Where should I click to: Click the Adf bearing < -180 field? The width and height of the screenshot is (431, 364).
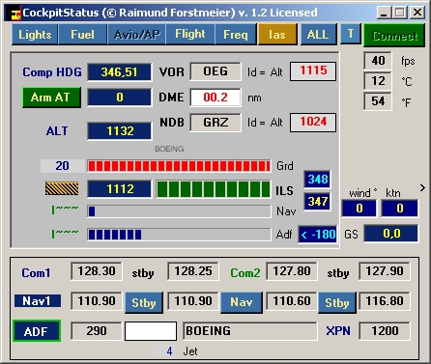click(x=317, y=235)
